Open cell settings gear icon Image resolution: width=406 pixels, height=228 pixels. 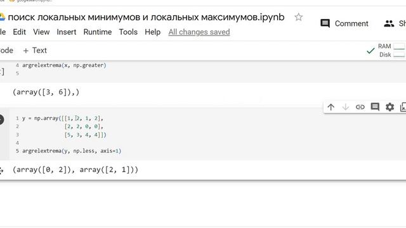[390, 107]
